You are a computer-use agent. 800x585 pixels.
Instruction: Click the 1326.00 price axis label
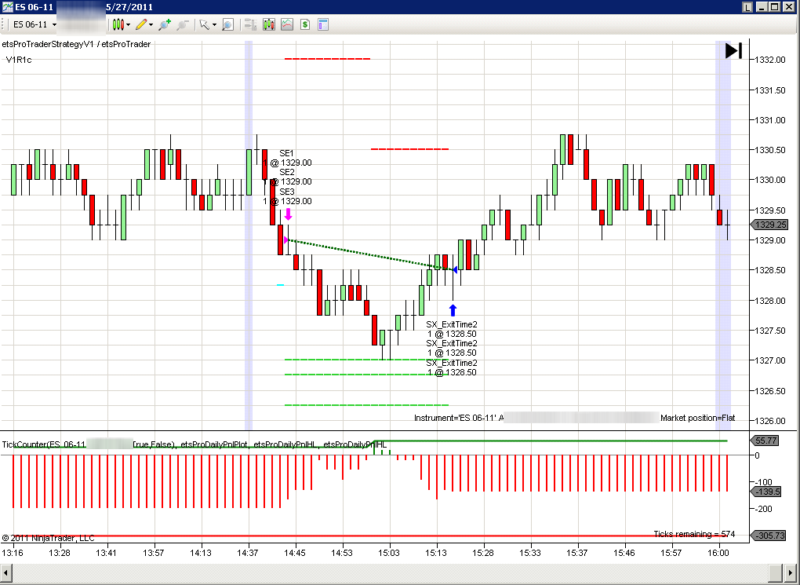click(770, 421)
